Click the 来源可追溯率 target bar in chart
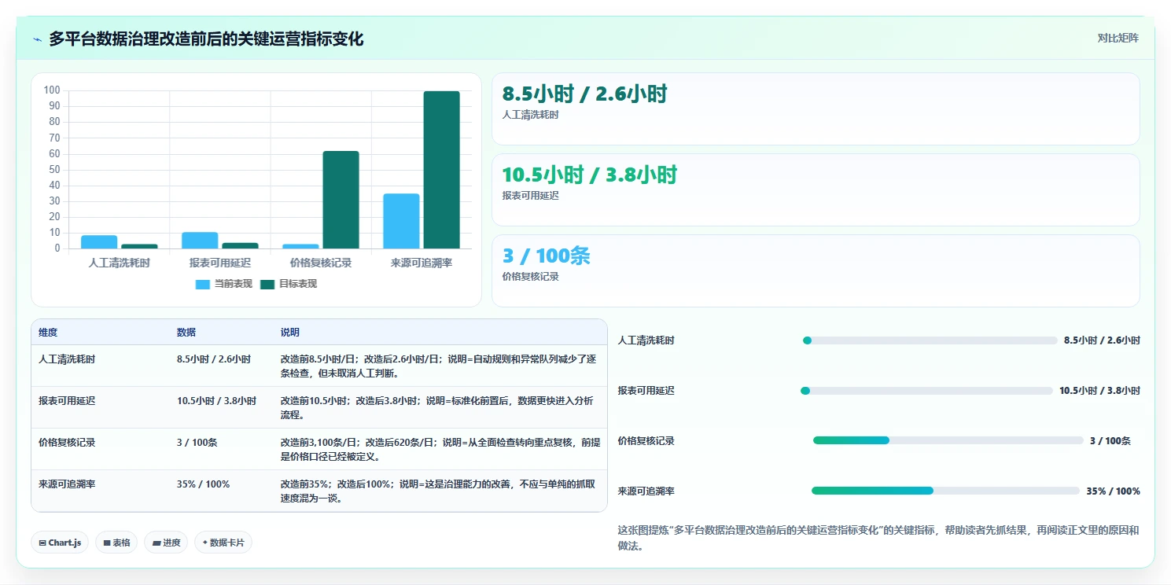Screen dimensions: 1171x585 441,170
